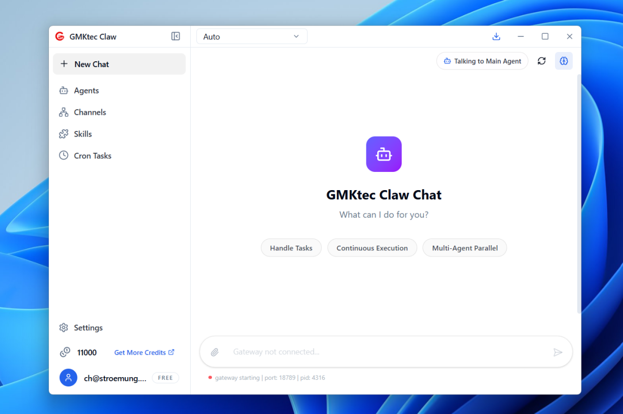This screenshot has height=414, width=623.
Task: Click the GMKtec Claw Chat heading
Action: [384, 195]
